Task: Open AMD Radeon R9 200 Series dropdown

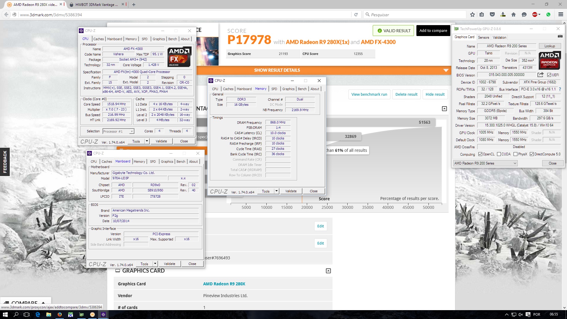Action: [485, 163]
